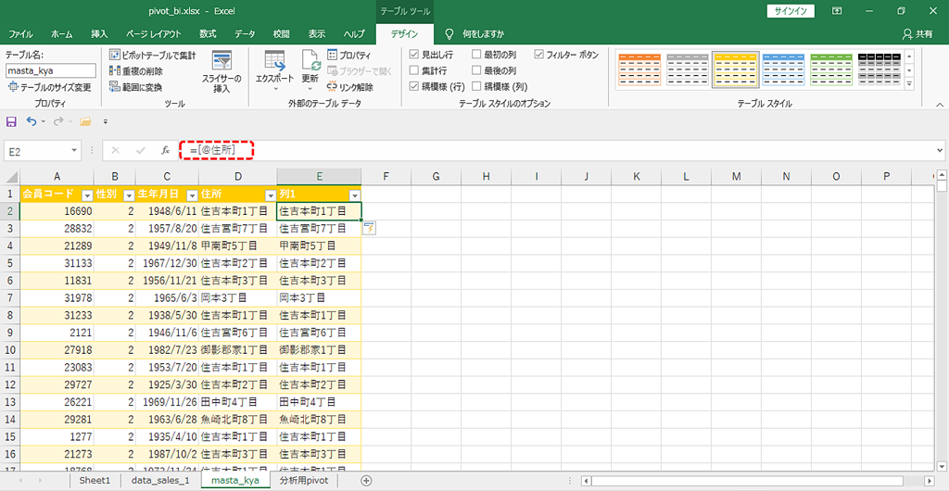Screen dimensions: 949x491
Task: Switch to the data_sales_1 sheet tab
Action: [160, 480]
